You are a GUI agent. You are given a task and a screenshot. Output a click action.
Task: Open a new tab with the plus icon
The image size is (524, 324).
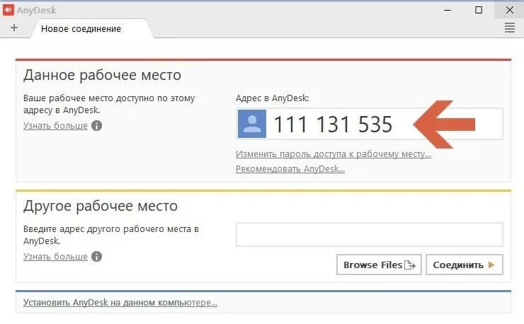click(x=14, y=28)
